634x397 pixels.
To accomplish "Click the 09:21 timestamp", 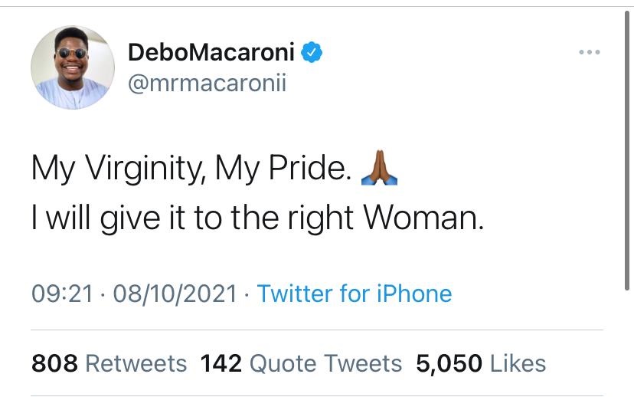I will (64, 294).
